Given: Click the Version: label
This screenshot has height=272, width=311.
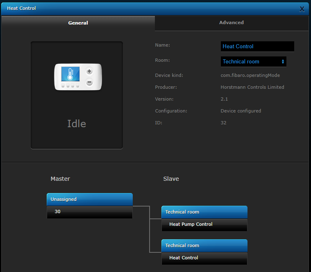Looking at the screenshot, I should (x=164, y=99).
